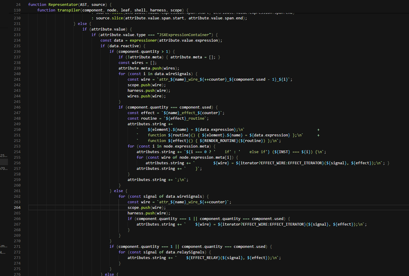Viewport: 409px width, 276px height.
Task: Select line number 268 in the gutter
Action: coord(17,230)
